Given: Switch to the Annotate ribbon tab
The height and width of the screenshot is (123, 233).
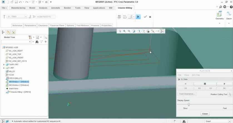Looking at the screenshot, I should click(56, 8).
